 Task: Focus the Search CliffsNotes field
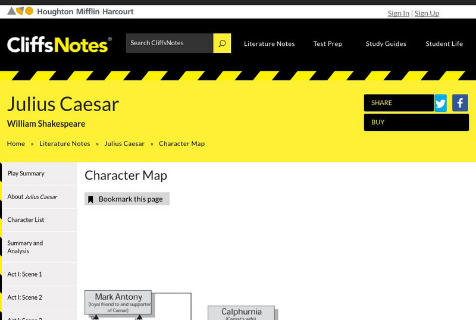click(x=170, y=43)
